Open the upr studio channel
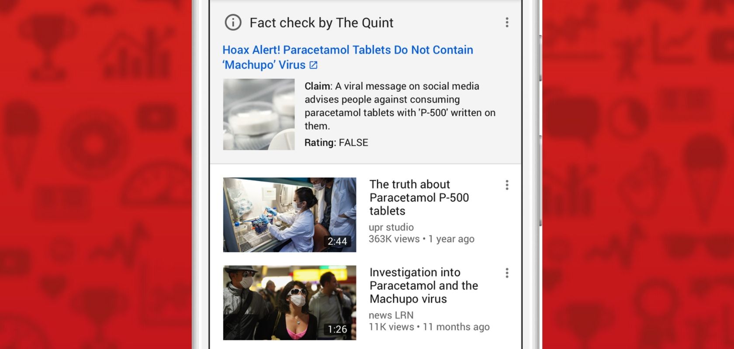This screenshot has height=349, width=734. 391,227
